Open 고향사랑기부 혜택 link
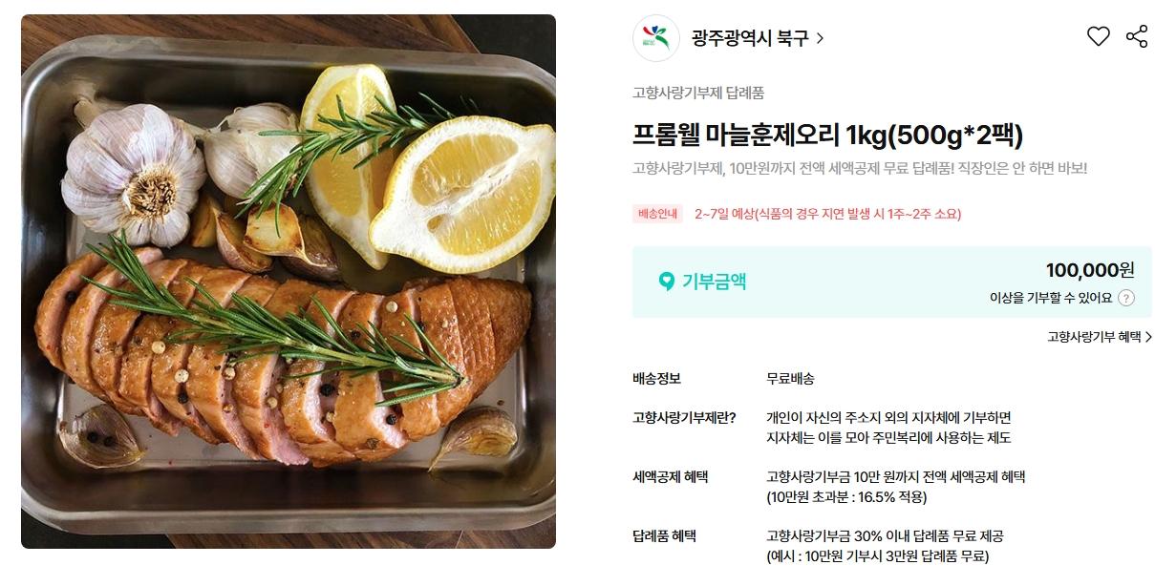 coord(1093,337)
